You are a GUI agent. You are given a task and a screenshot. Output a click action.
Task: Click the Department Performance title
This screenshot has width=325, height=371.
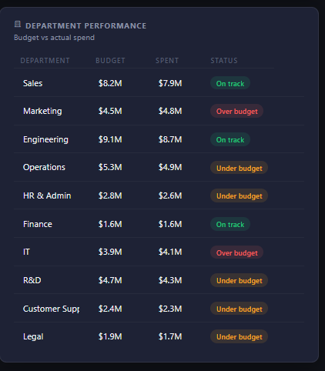point(86,25)
